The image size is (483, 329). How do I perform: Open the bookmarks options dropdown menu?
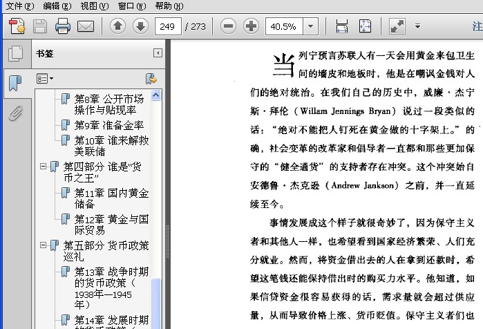point(45,78)
